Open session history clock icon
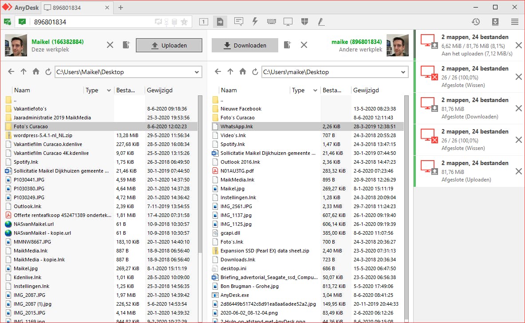The image size is (525, 323). click(475, 22)
